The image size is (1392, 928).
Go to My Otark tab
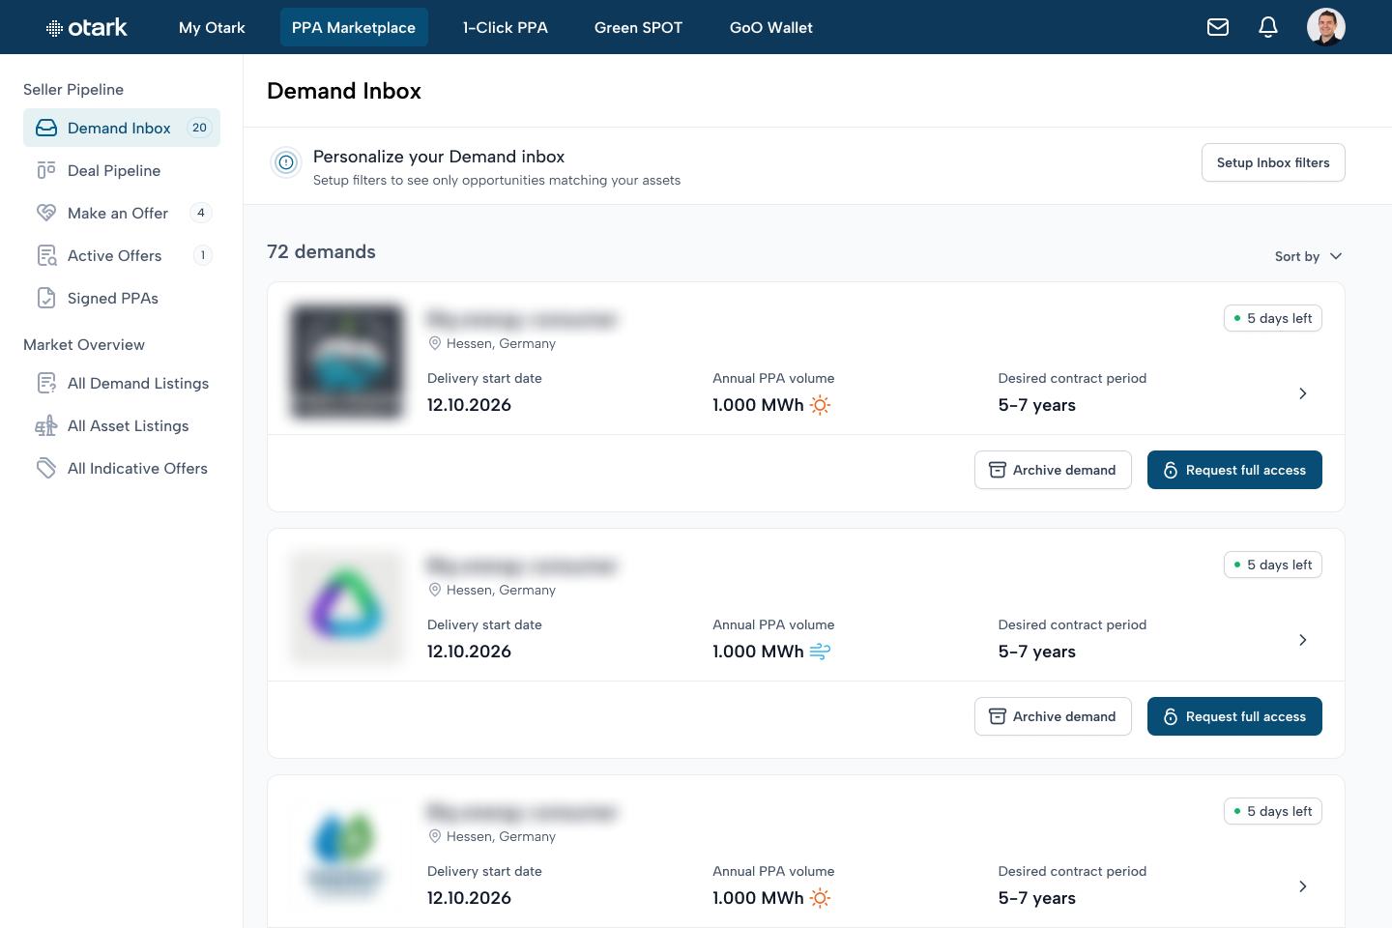pos(212,27)
